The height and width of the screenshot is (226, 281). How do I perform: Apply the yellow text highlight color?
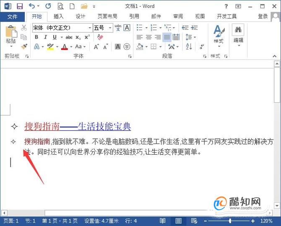click(x=50, y=47)
